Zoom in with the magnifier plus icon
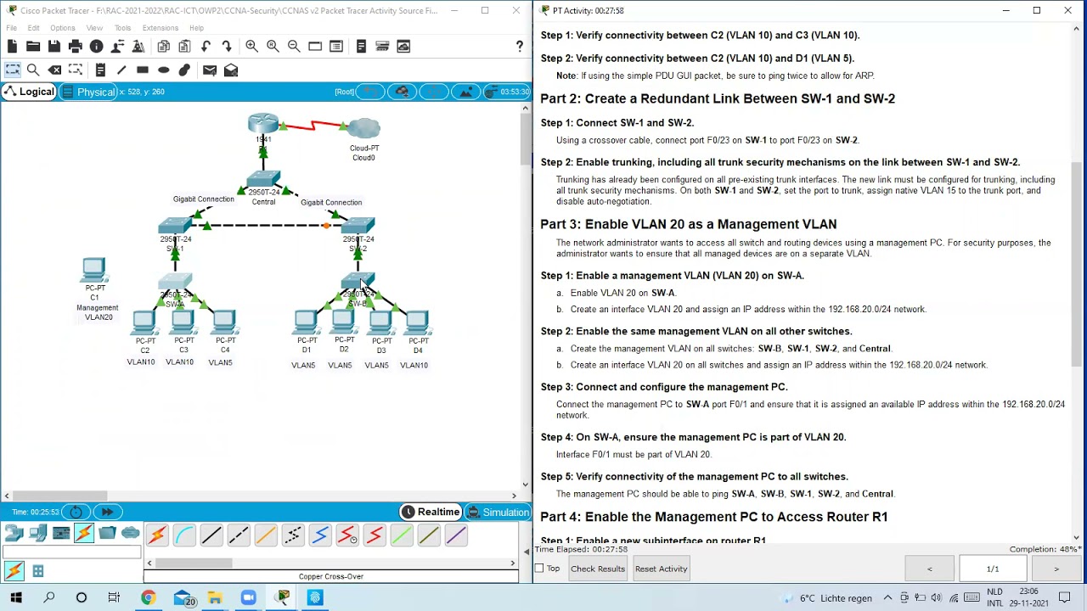The width and height of the screenshot is (1087, 611). coord(251,47)
